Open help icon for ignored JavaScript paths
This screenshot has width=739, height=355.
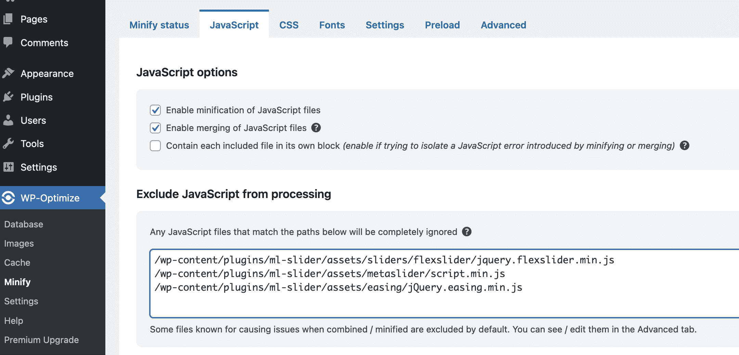tap(467, 232)
